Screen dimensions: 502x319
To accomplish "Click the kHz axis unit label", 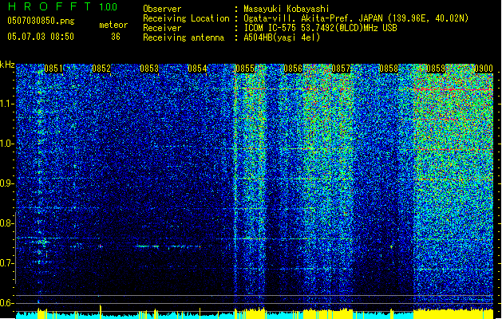I will point(7,65).
